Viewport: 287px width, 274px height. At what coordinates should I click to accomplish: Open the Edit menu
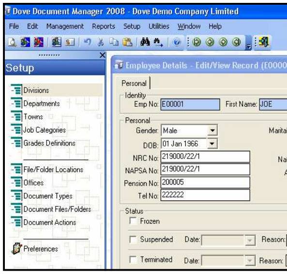32,26
